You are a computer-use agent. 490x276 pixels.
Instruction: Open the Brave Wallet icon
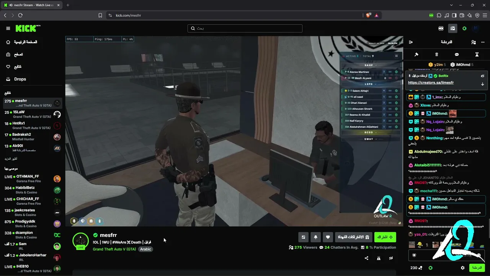[462, 15]
